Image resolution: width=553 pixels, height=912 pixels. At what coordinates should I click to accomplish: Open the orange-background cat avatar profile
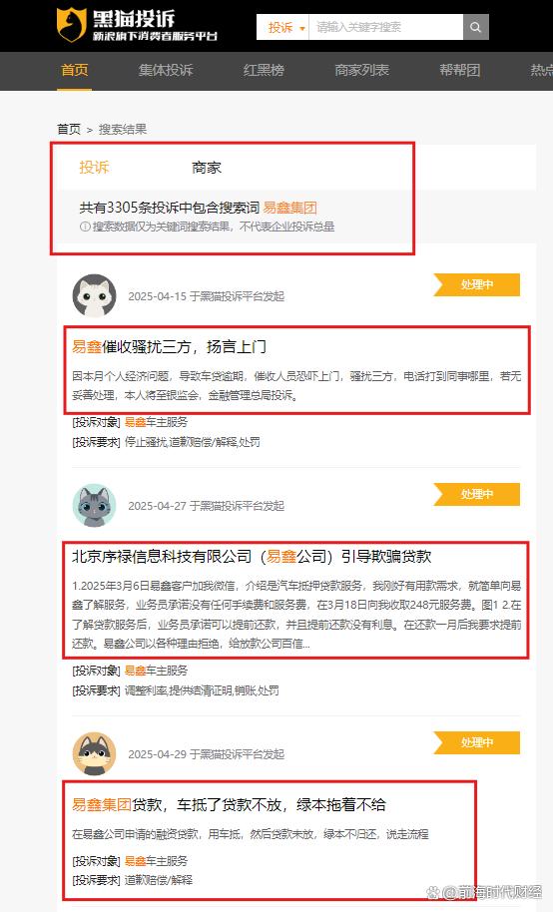pyautogui.click(x=94, y=753)
